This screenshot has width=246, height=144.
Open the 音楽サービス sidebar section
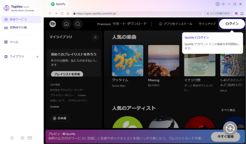tap(21, 19)
